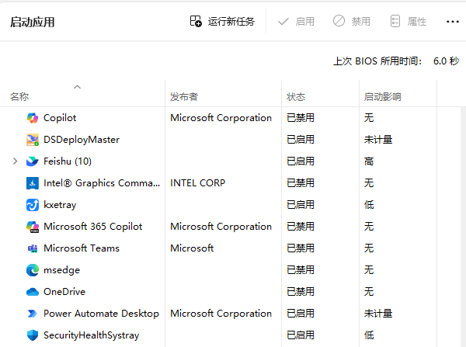Click the msedge browser icon
The image size is (466, 347).
tap(33, 270)
